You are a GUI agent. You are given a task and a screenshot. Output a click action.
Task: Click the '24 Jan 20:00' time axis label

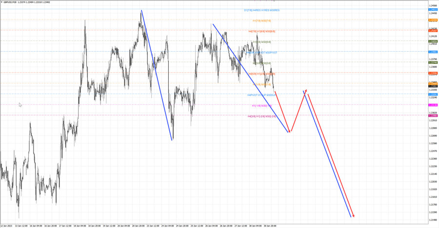point(182,226)
